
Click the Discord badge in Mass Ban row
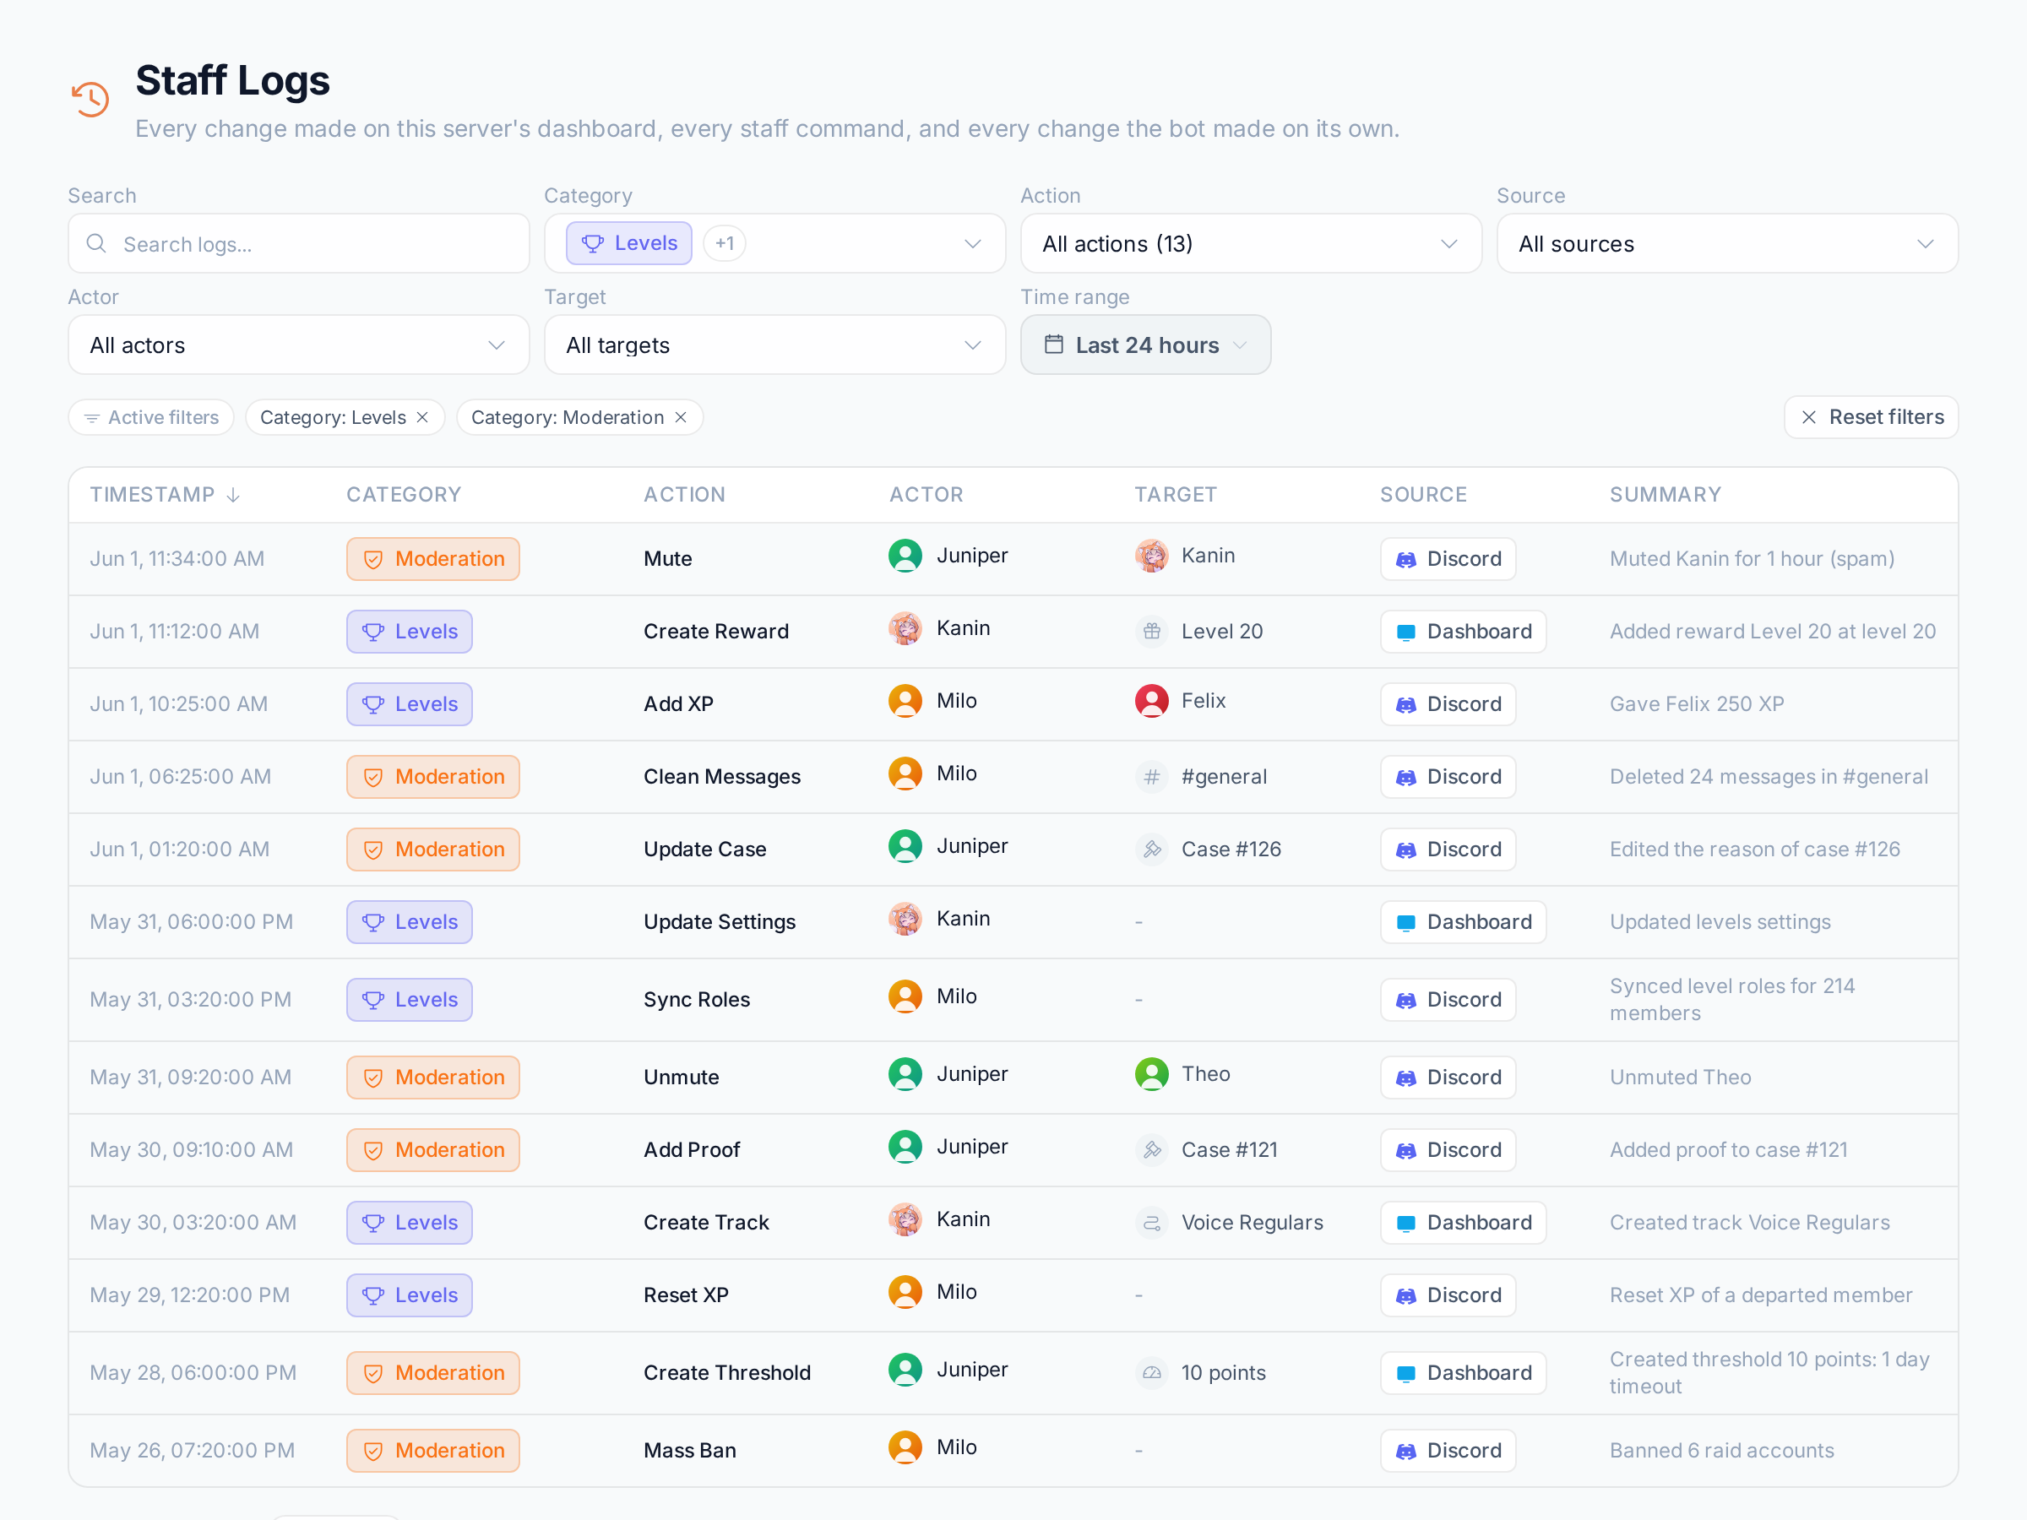tap(1448, 1452)
